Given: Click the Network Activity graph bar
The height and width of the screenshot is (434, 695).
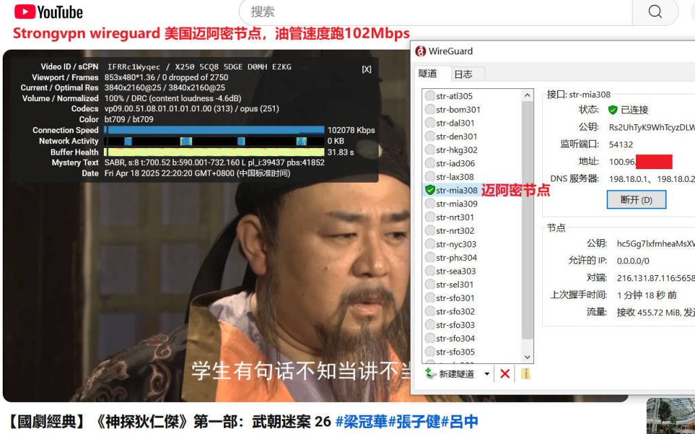Looking at the screenshot, I should tap(214, 141).
